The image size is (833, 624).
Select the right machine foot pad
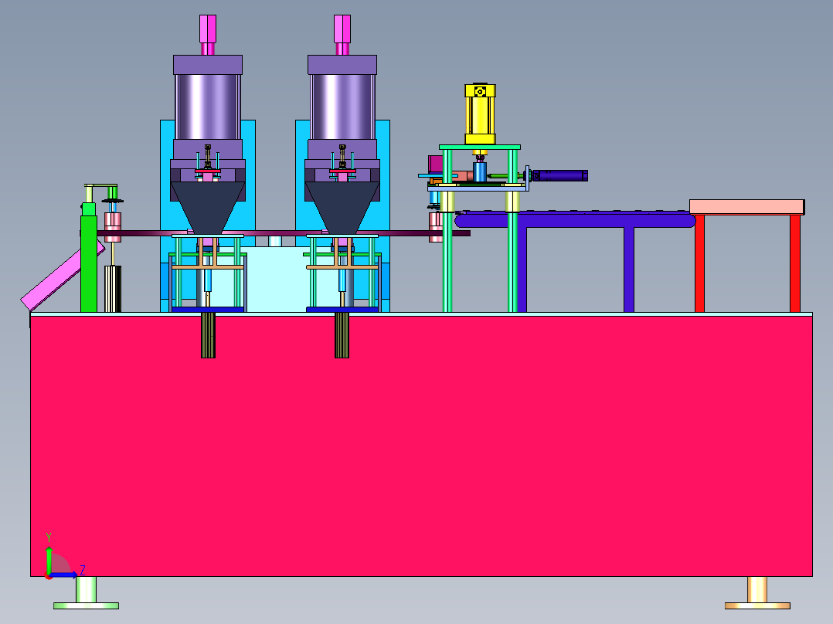(757, 605)
